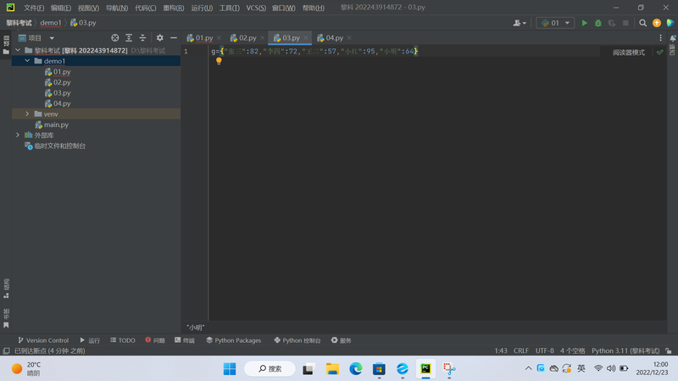Select main.py in project tree

coord(52,124)
